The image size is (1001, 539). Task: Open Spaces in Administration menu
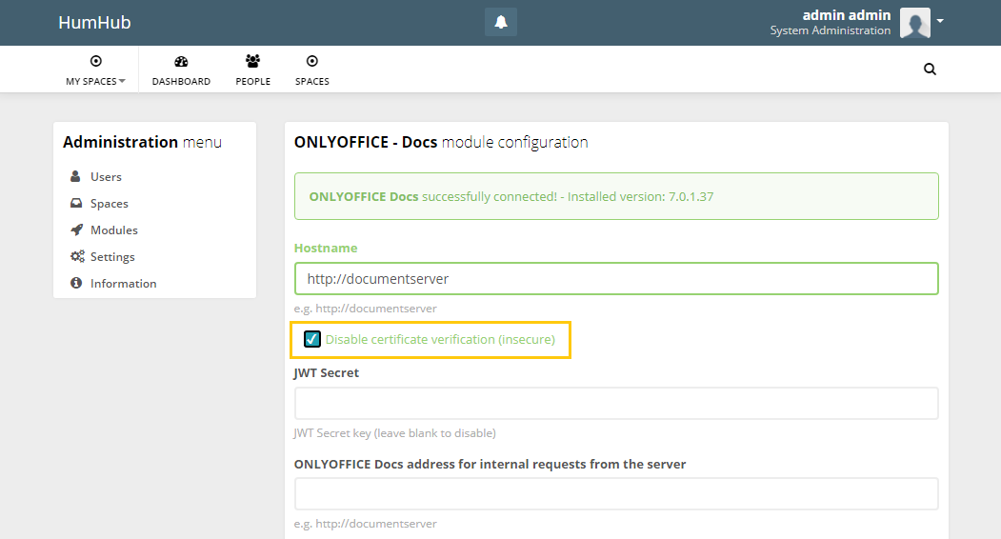click(x=110, y=204)
